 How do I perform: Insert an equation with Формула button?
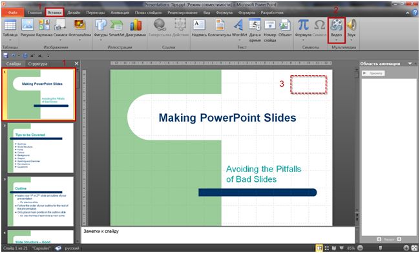coord(303,30)
